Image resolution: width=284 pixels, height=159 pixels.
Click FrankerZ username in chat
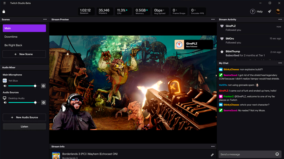[229, 97]
